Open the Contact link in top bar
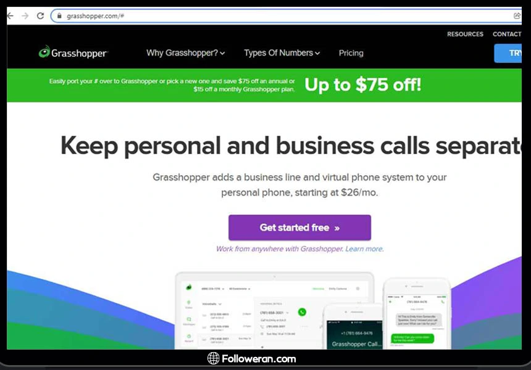This screenshot has width=531, height=370. pyautogui.click(x=507, y=34)
